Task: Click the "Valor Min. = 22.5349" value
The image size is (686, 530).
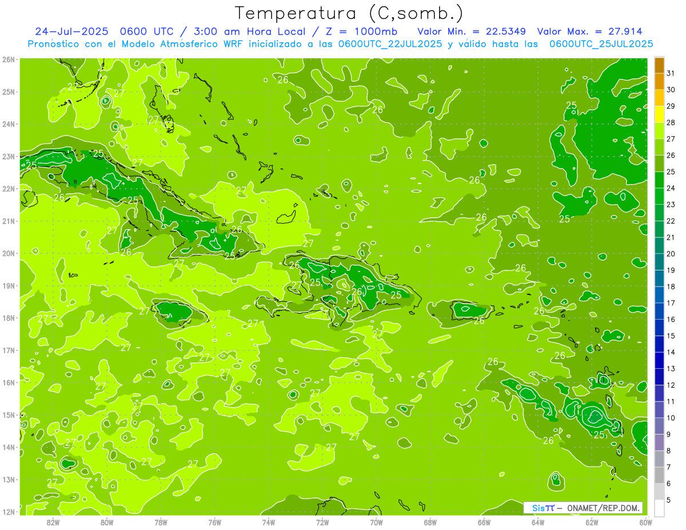Action: coord(472,31)
